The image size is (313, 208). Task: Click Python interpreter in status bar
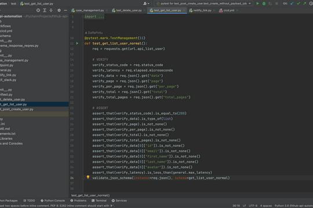[294, 206]
